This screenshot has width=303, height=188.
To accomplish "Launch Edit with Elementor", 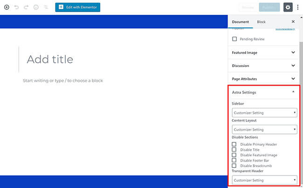I will [x=78, y=7].
